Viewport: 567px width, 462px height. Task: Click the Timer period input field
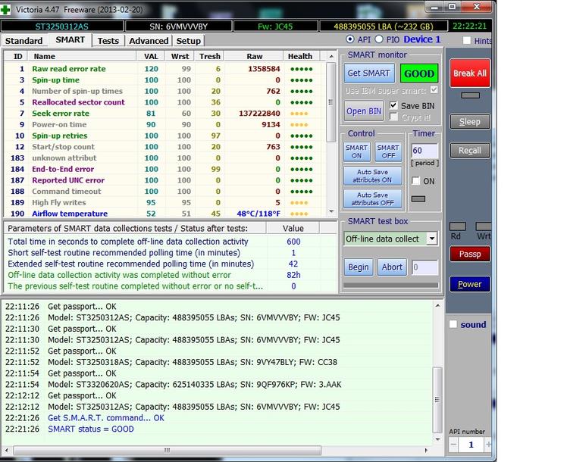pyautogui.click(x=424, y=151)
